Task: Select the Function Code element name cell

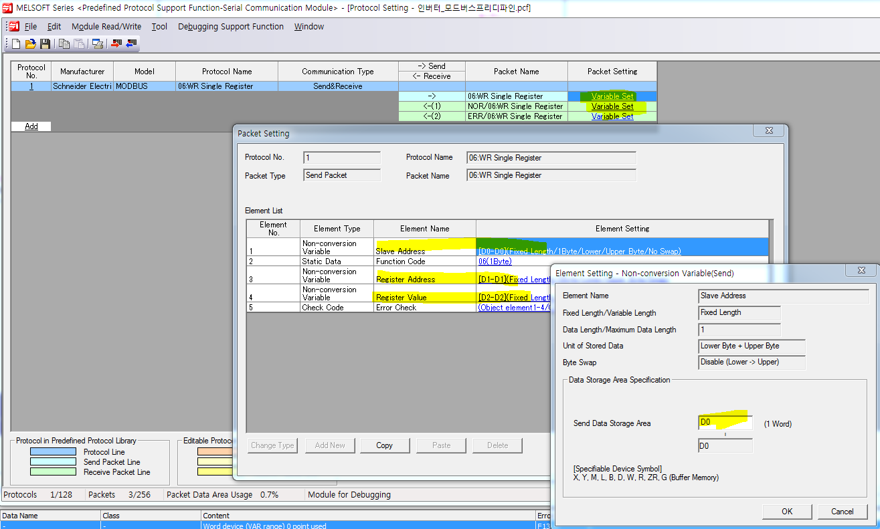Action: (425, 261)
